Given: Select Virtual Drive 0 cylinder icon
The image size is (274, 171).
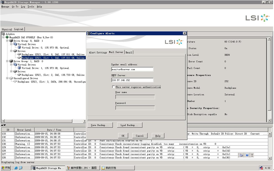Looking at the screenshot, I should pyautogui.click(x=19, y=48).
